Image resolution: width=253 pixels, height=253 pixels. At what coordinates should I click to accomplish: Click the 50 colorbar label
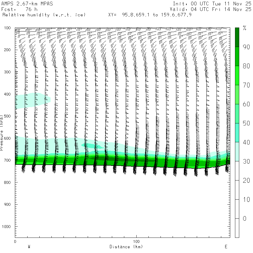tap(246, 123)
